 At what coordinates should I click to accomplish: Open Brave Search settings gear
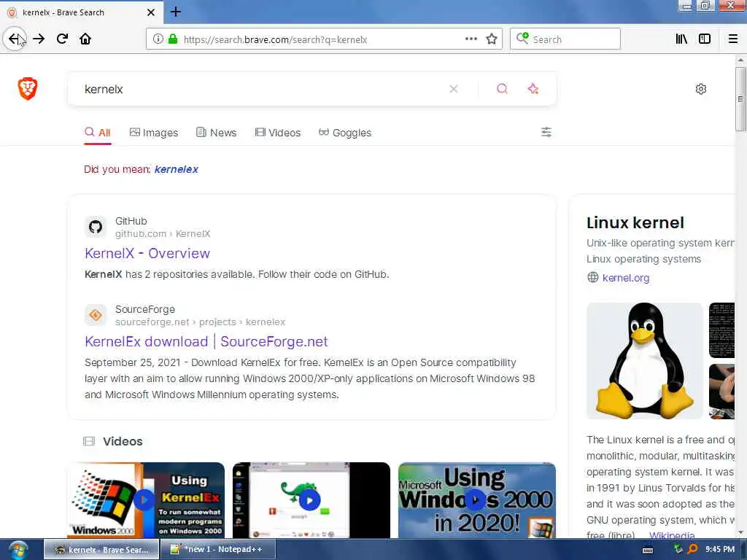click(701, 89)
